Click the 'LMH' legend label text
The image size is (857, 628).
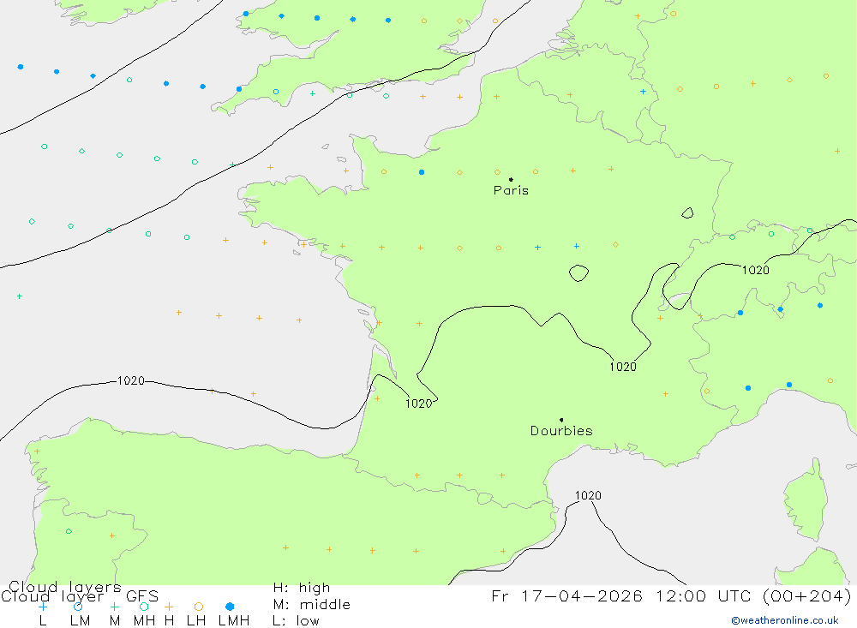coord(234,621)
